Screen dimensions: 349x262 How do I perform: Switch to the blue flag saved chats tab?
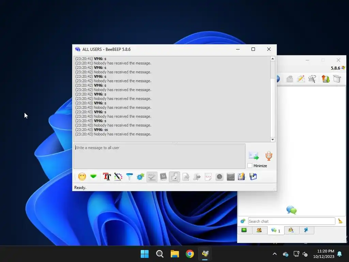click(x=306, y=230)
